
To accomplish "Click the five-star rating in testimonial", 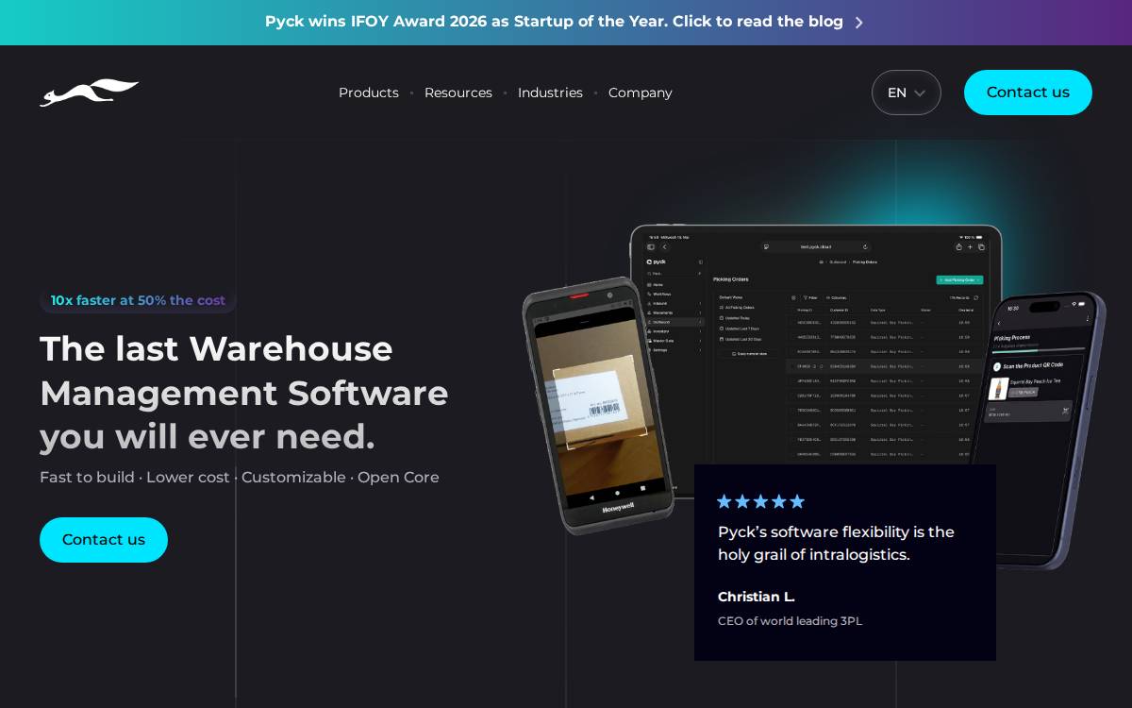I will (760, 501).
